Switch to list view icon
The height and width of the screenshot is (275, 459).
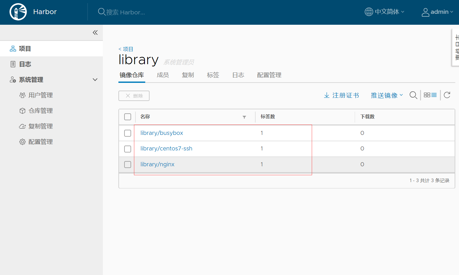(x=434, y=95)
